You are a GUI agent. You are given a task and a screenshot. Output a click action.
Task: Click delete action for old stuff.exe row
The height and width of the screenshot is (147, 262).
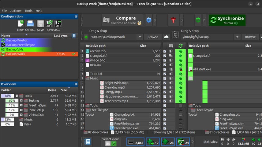(181, 69)
